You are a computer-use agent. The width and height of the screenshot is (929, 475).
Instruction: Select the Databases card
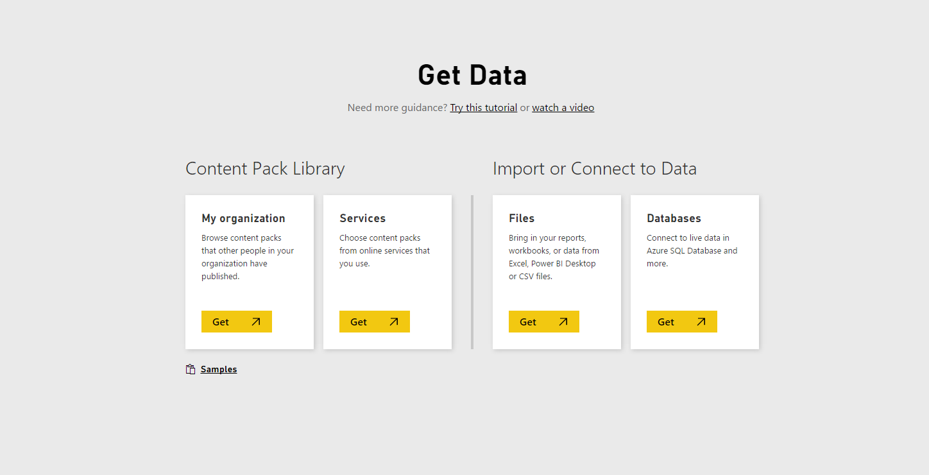[694, 272]
